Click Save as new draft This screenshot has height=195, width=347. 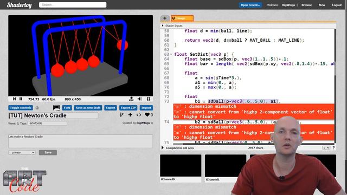coord(88,108)
